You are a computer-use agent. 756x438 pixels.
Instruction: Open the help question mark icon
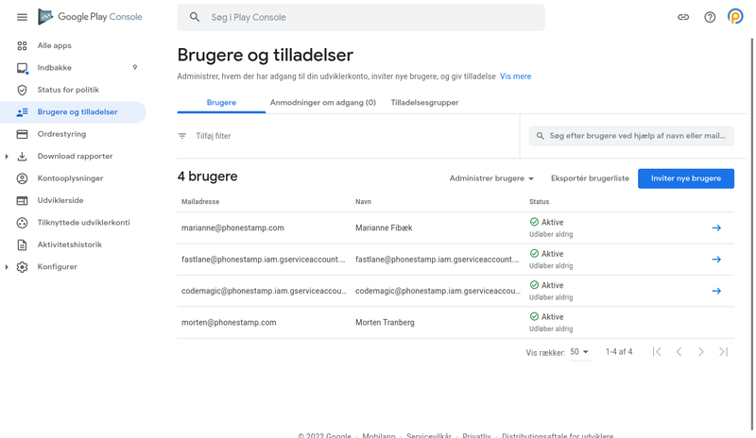(x=710, y=17)
